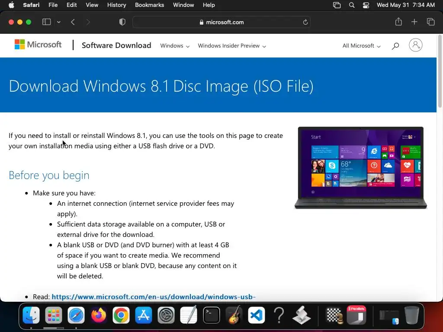Open Spotlight search in menu bar
This screenshot has width=443, height=332.
352,5
